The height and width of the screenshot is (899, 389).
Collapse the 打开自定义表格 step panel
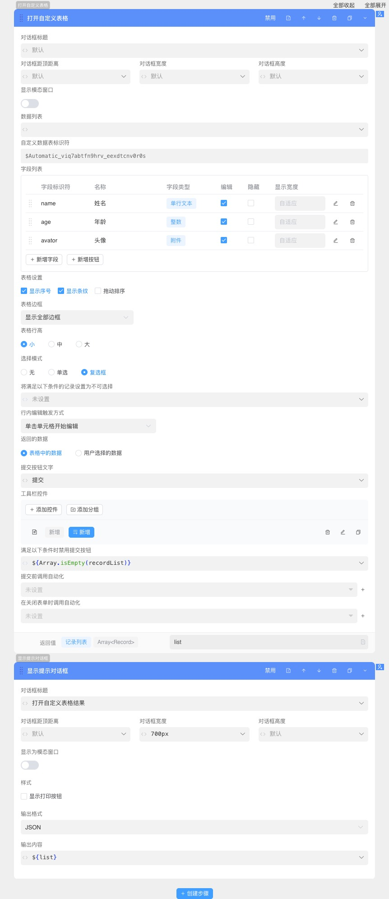point(365,18)
